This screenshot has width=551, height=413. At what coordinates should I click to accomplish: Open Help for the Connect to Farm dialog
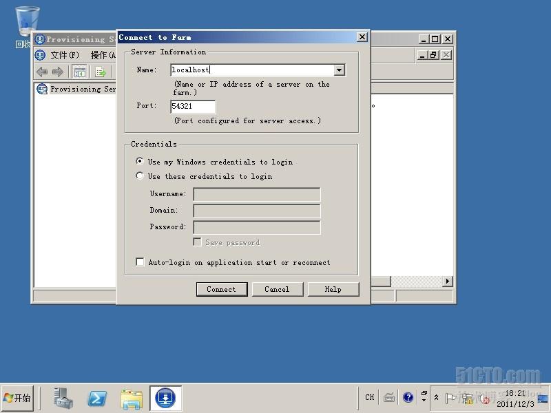pyautogui.click(x=333, y=289)
